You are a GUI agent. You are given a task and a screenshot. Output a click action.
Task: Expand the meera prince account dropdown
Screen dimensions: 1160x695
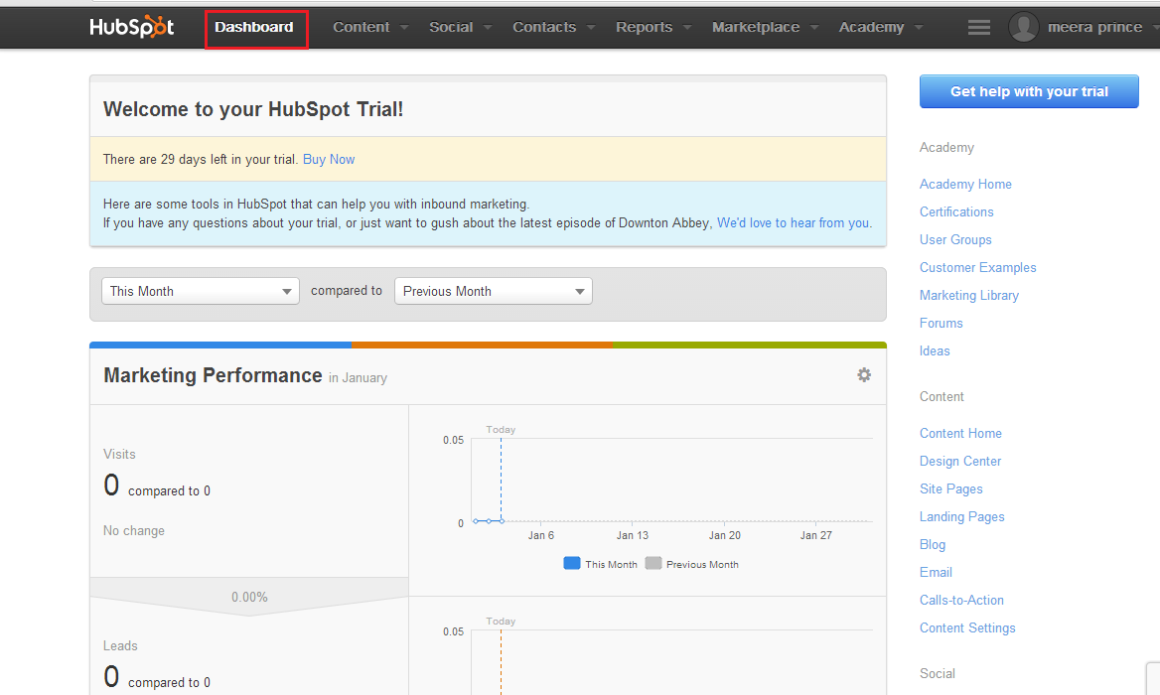pos(1102,28)
